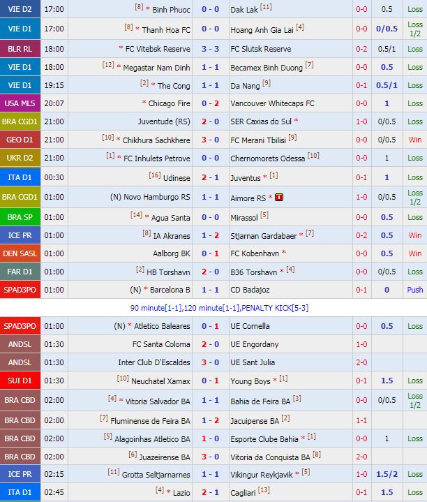427x502 pixels.
Task: Open the VIE D2 league label
Action: click(x=20, y=9)
